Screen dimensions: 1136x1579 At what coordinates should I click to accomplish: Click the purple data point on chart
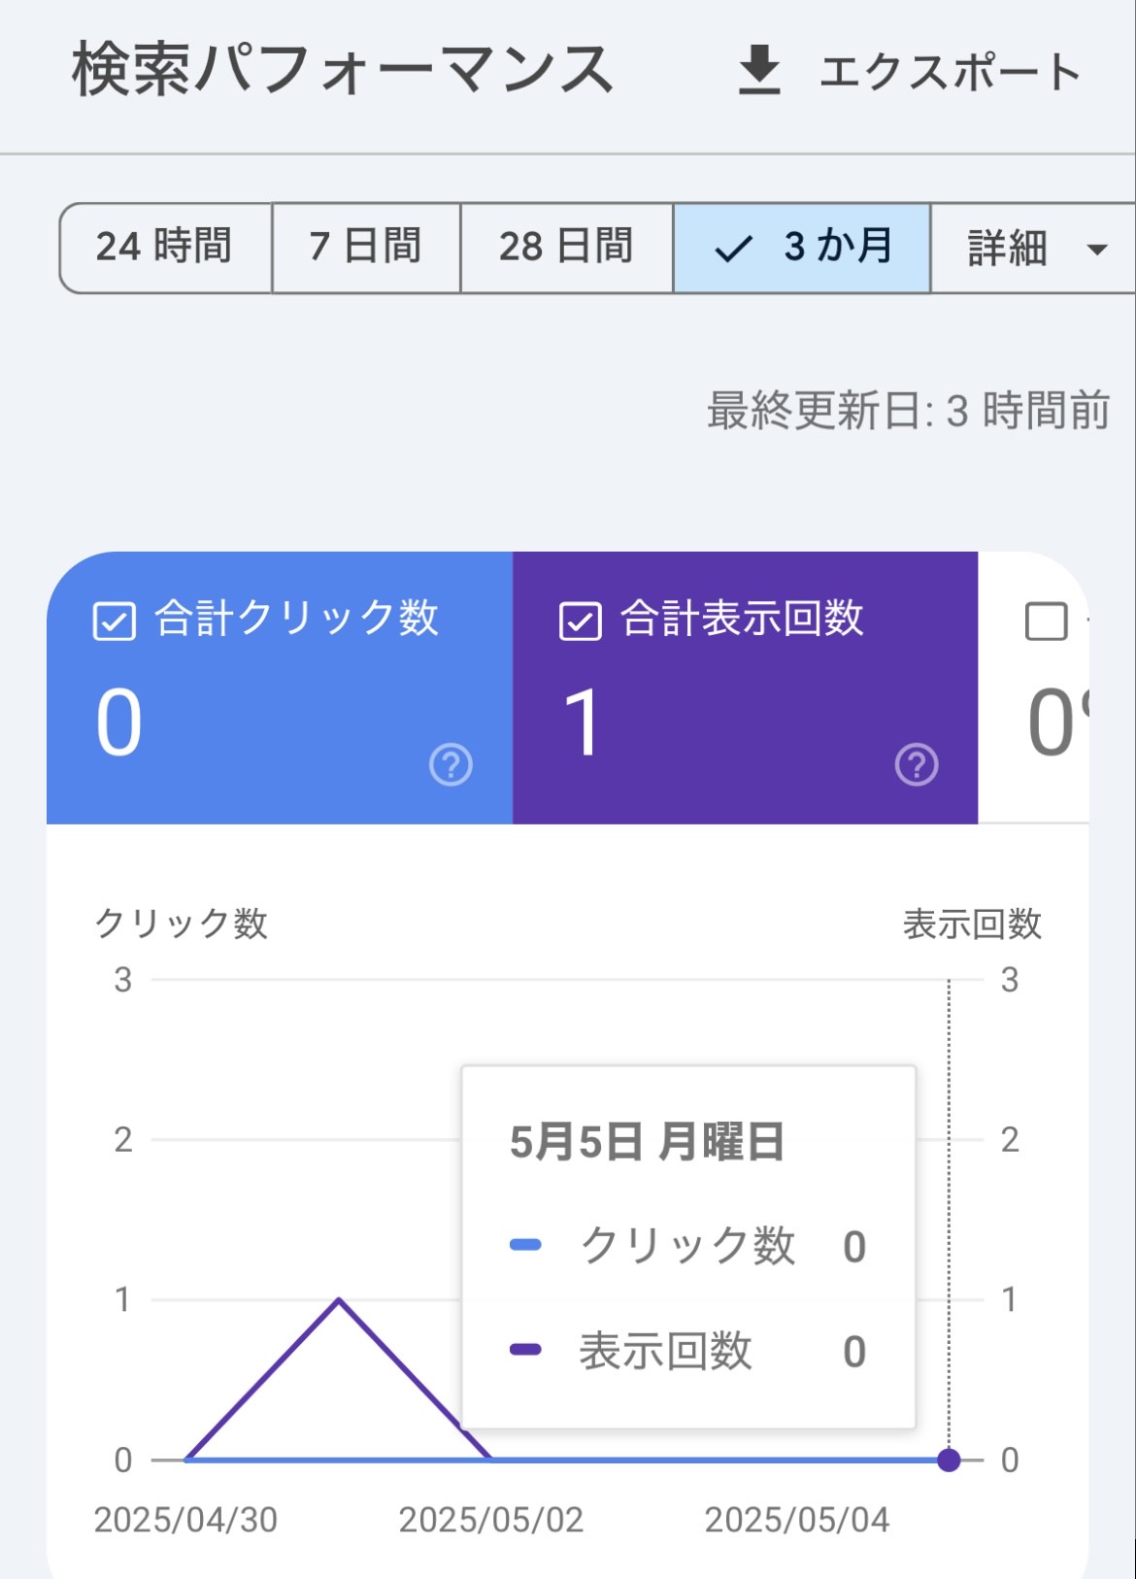[949, 1460]
